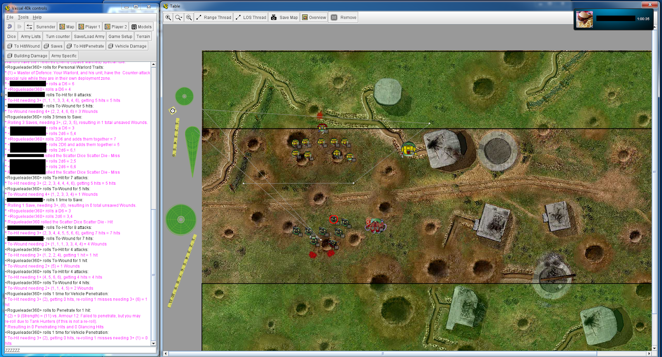Click the burger thumbnail in timer overlay
662x357 pixels.
(585, 19)
